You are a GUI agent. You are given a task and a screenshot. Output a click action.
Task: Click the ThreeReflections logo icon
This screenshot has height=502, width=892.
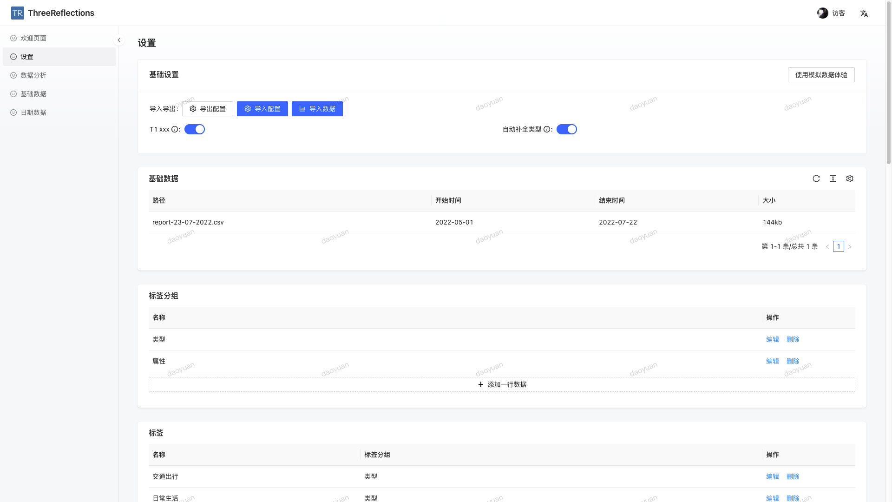[x=17, y=13]
